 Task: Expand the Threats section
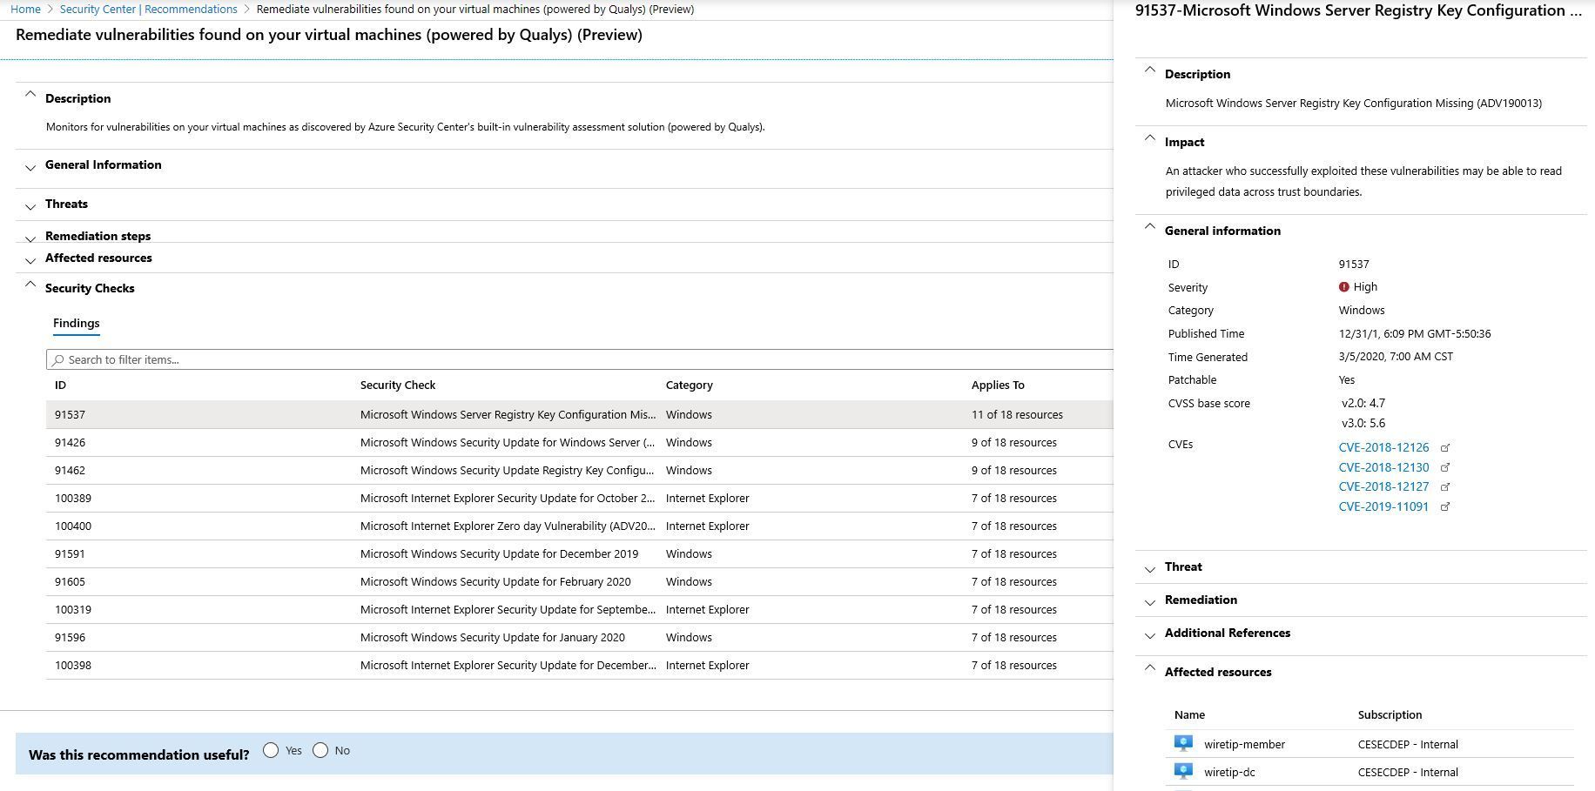click(x=30, y=204)
